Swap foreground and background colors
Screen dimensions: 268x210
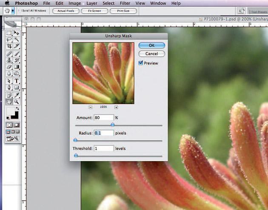click(x=17, y=108)
